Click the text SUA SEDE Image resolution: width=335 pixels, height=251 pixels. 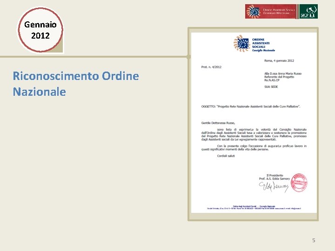[271, 86]
